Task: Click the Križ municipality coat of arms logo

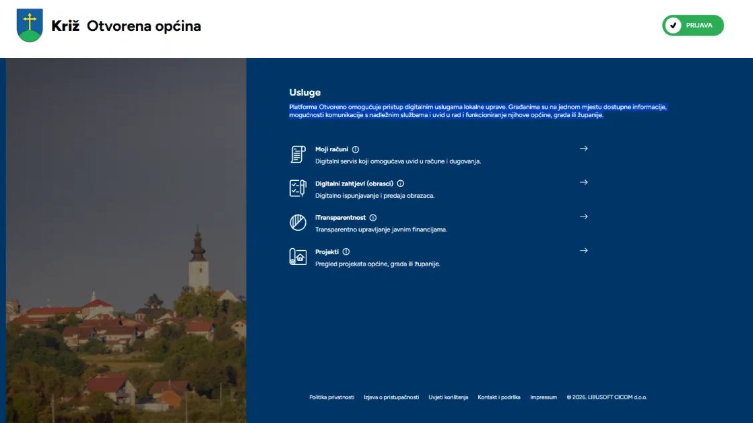Action: [30, 26]
